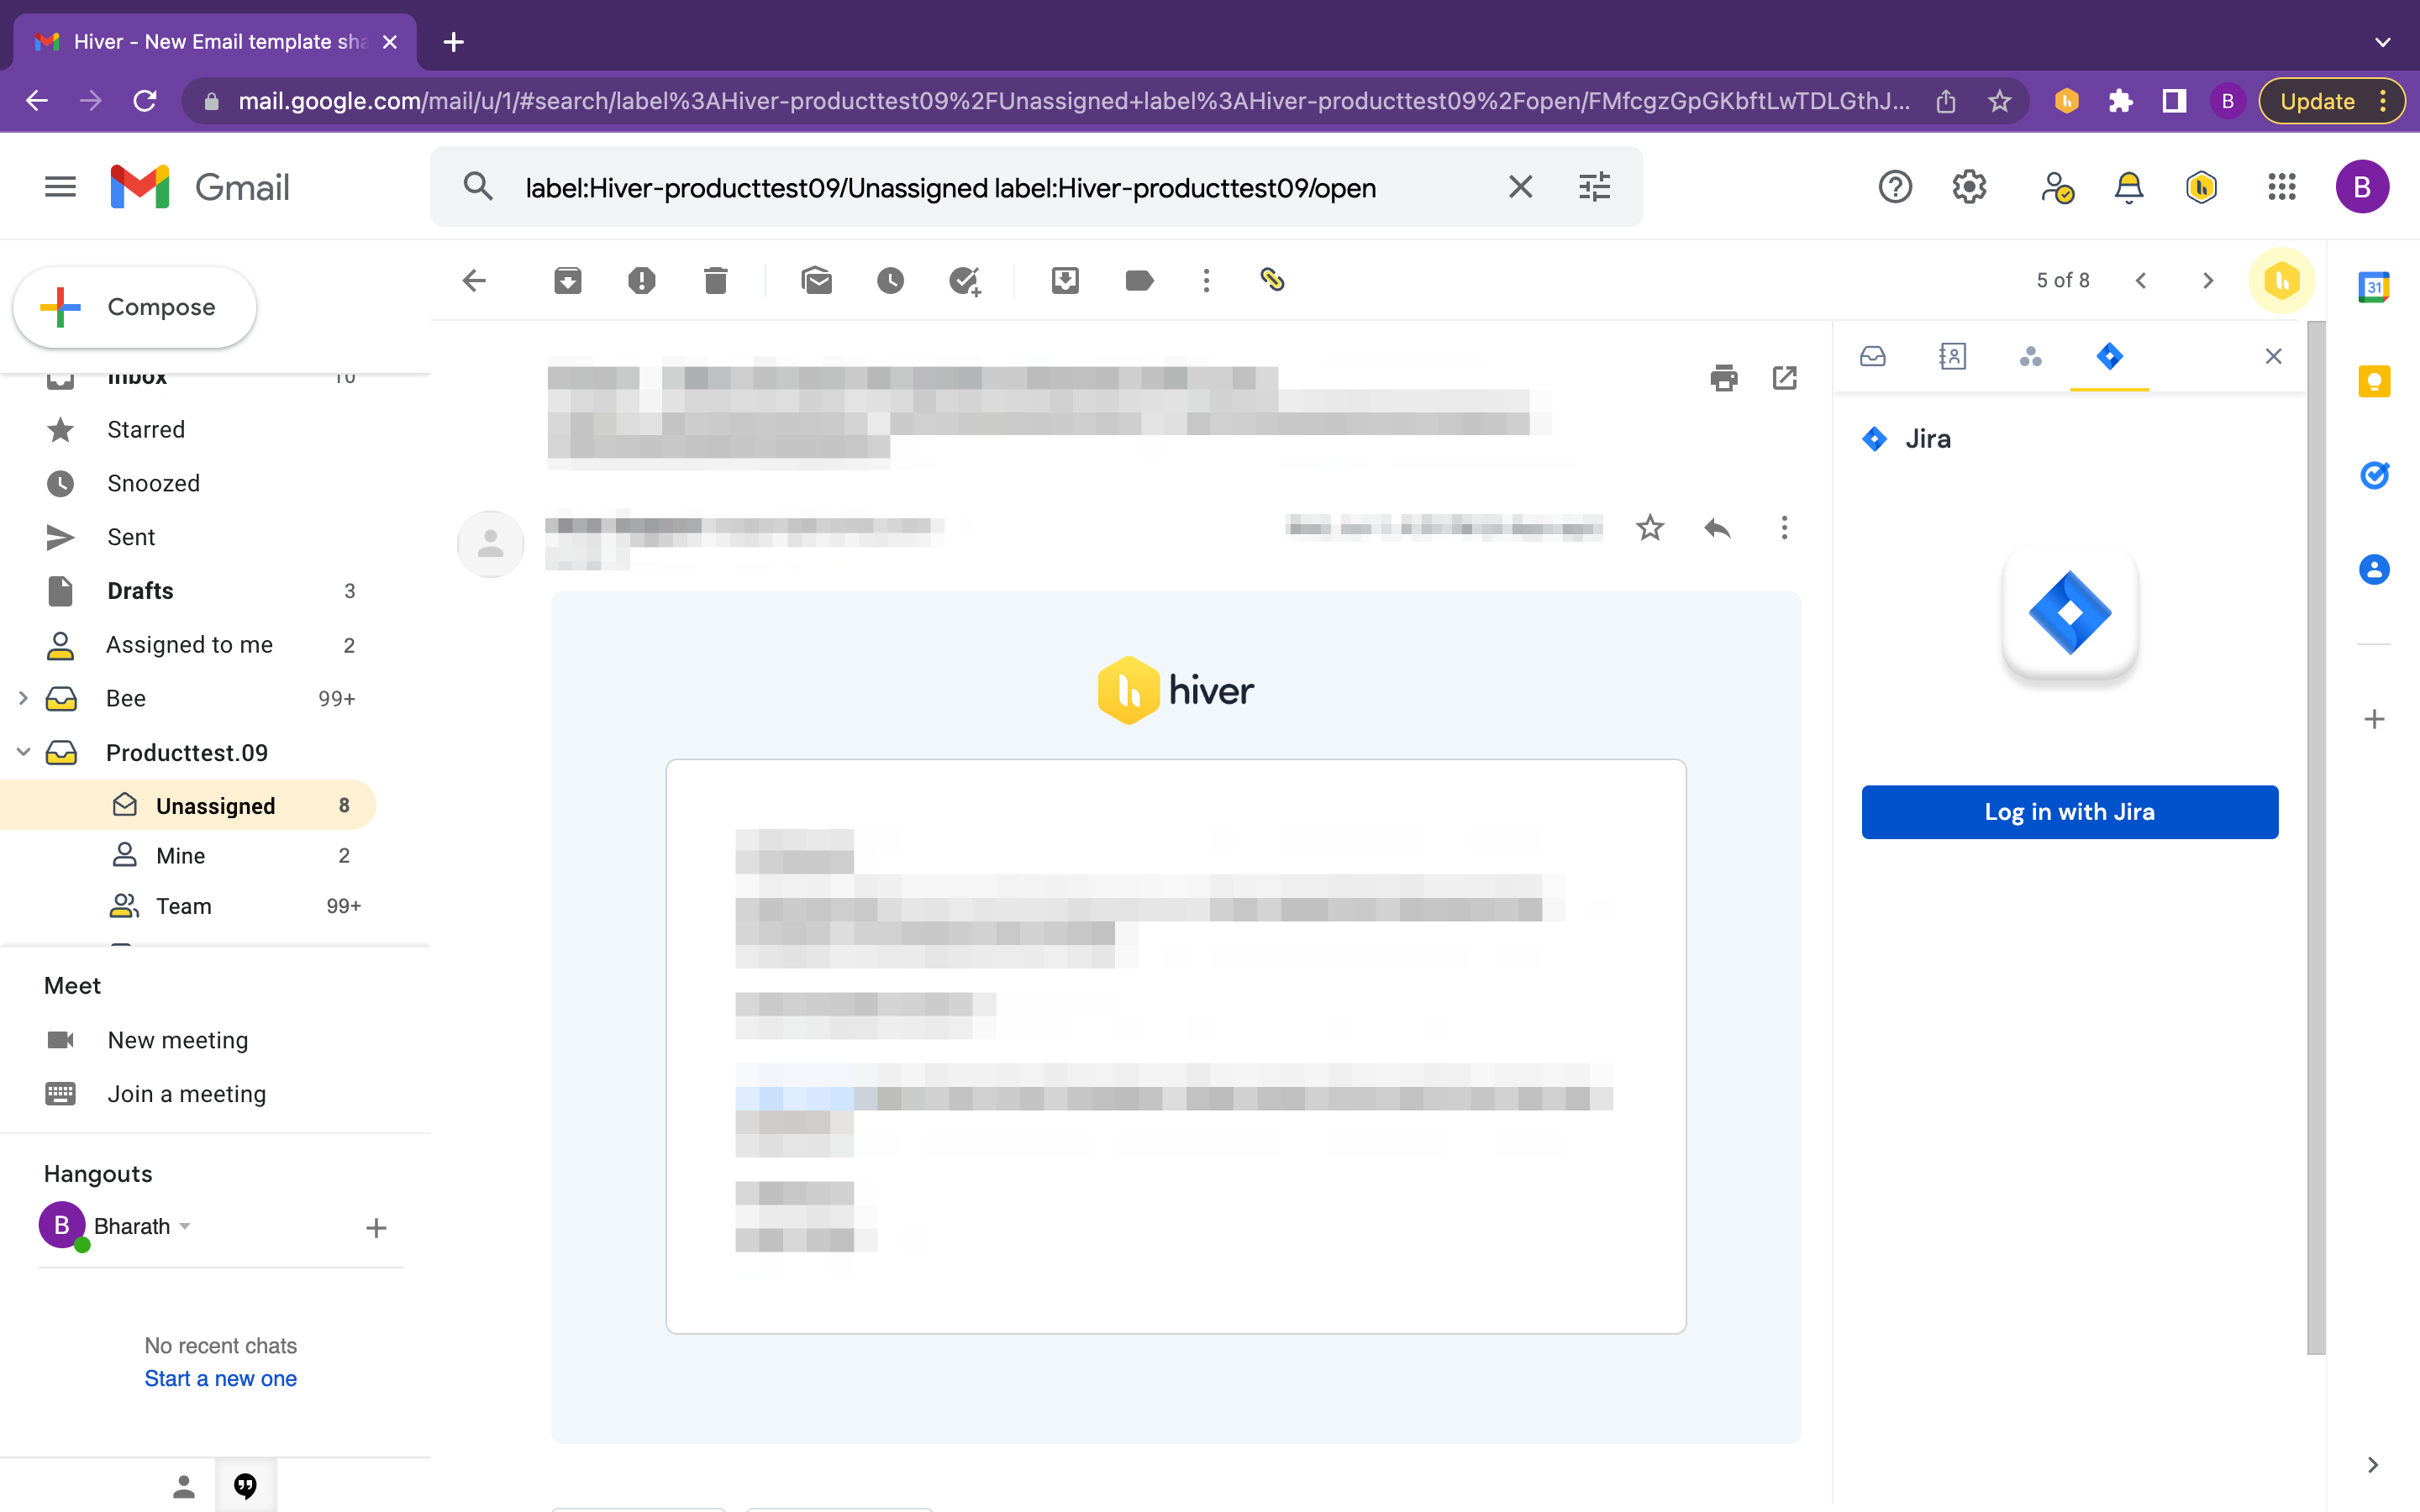Snooze this email with the clock icon
The width and height of the screenshot is (2420, 1512).
click(x=890, y=281)
